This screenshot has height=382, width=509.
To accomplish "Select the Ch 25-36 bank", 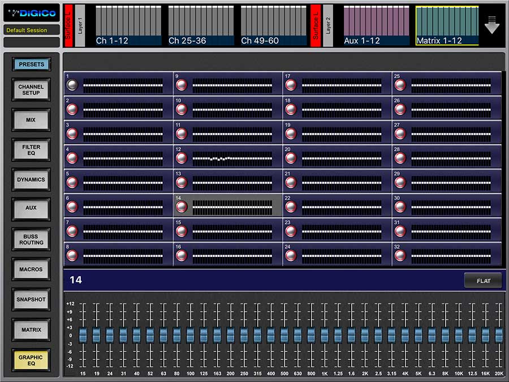I will coord(201,25).
